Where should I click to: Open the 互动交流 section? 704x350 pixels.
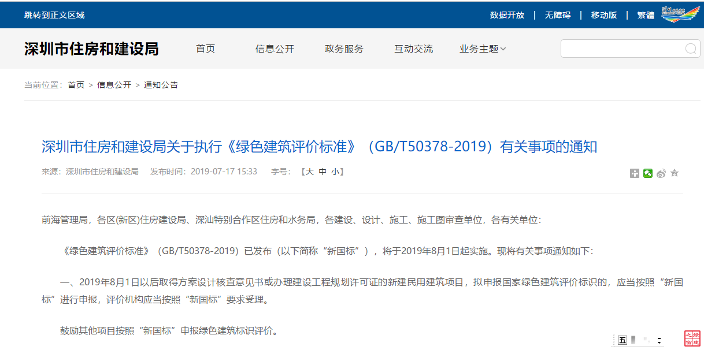click(413, 49)
